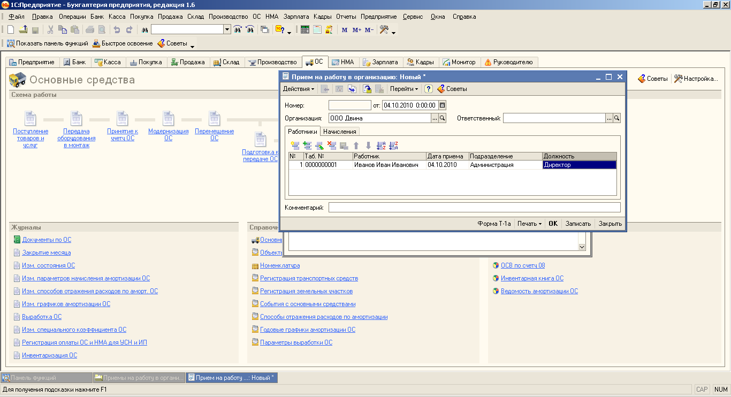This screenshot has height=397, width=731.
Task: Click the yellow question mark help in dialog
Action: 429,89
